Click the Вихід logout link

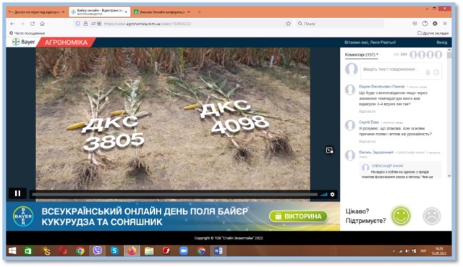[x=442, y=43]
